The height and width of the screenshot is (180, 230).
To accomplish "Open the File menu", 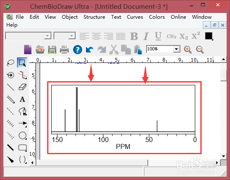I will pos(20,17).
